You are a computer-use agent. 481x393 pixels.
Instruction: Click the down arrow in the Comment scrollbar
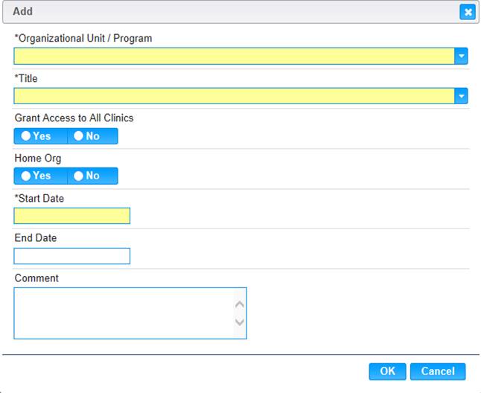240,322
